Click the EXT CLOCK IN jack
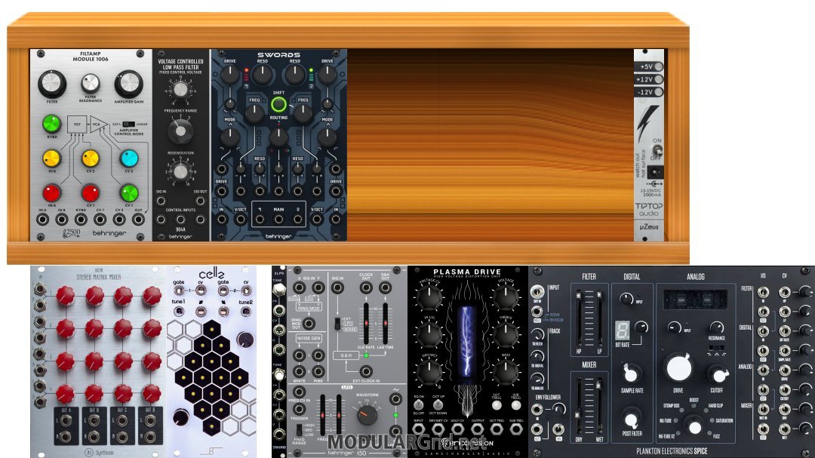The width and height of the screenshot is (815, 458). tap(366, 371)
